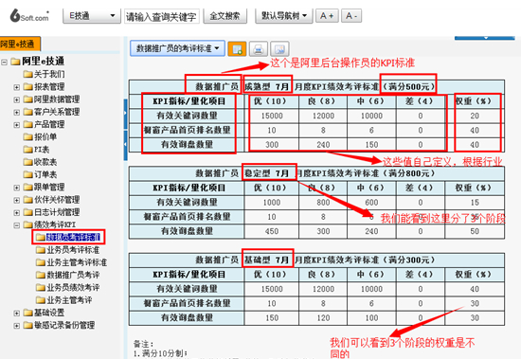
Task: Click the table title containing 满分300元
Action: [x=315, y=260]
